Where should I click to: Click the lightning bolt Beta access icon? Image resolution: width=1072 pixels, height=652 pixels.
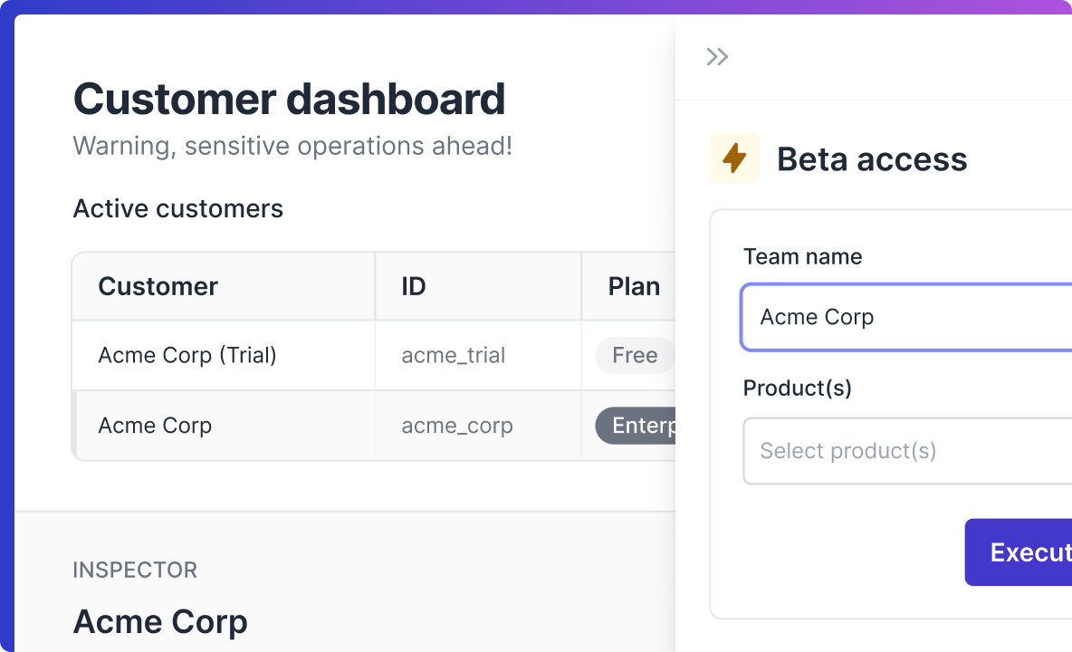(734, 158)
